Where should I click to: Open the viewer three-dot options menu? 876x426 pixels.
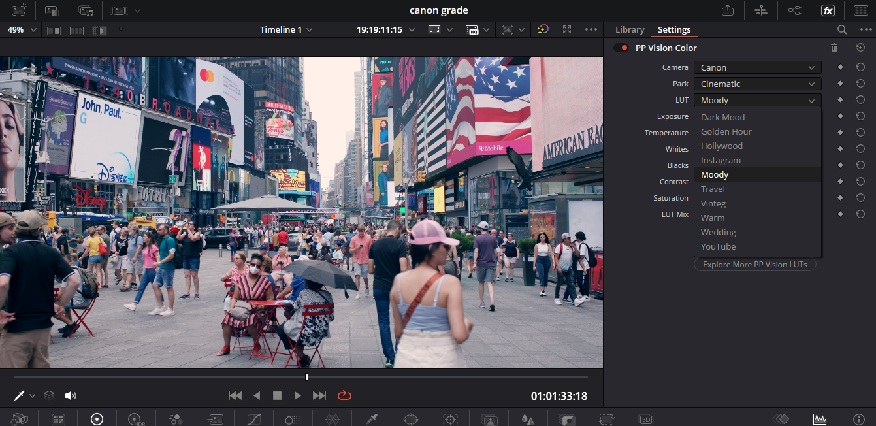[591, 29]
